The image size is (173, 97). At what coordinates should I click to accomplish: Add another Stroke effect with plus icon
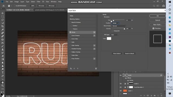click(94, 32)
